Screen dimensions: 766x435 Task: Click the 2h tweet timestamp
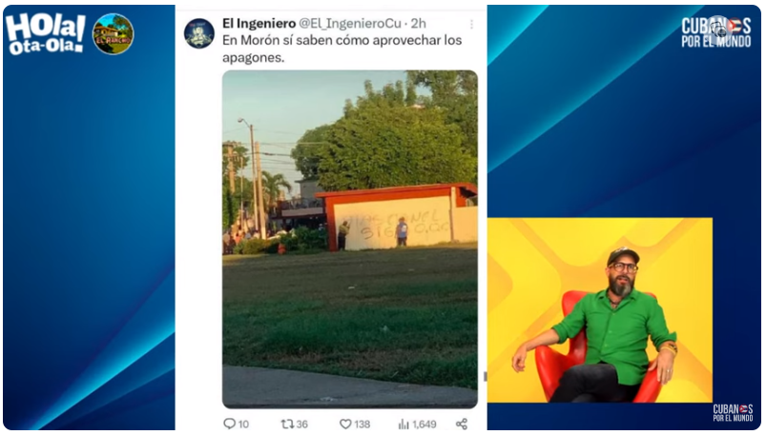point(418,23)
